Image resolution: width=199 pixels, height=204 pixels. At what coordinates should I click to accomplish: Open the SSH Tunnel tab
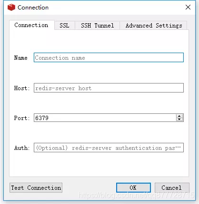(97, 26)
